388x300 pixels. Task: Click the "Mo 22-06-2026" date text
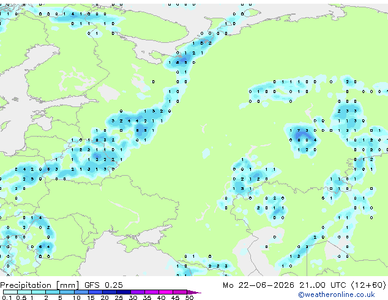(x=259, y=285)
